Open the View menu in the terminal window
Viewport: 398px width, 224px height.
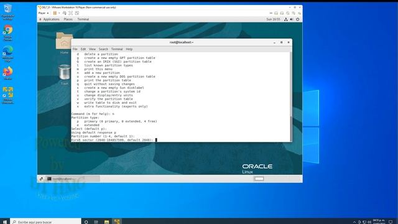click(92, 49)
